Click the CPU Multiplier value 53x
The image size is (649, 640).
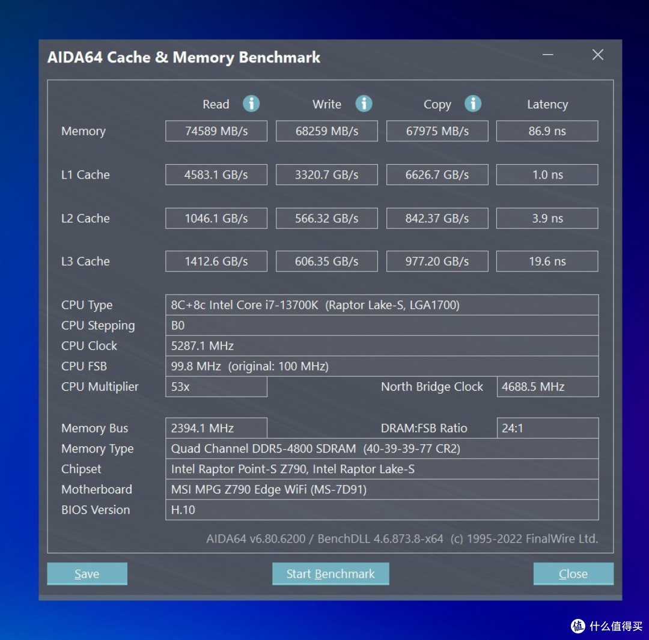[x=216, y=386]
